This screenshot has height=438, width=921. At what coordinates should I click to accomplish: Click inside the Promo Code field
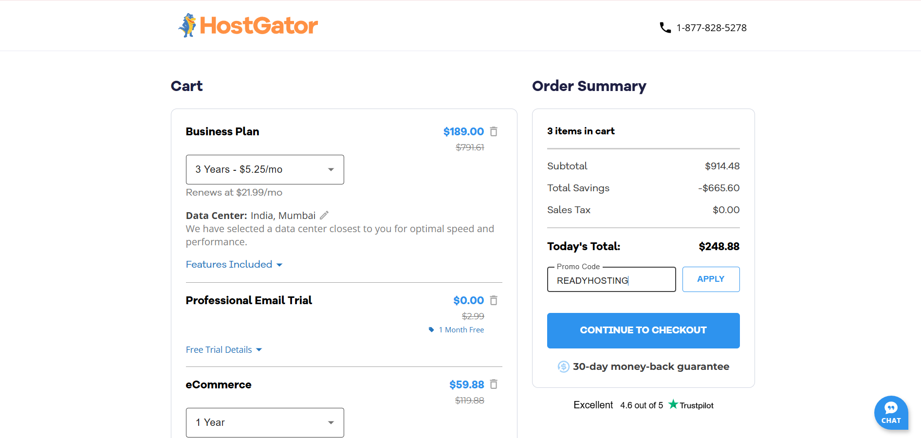pos(611,280)
